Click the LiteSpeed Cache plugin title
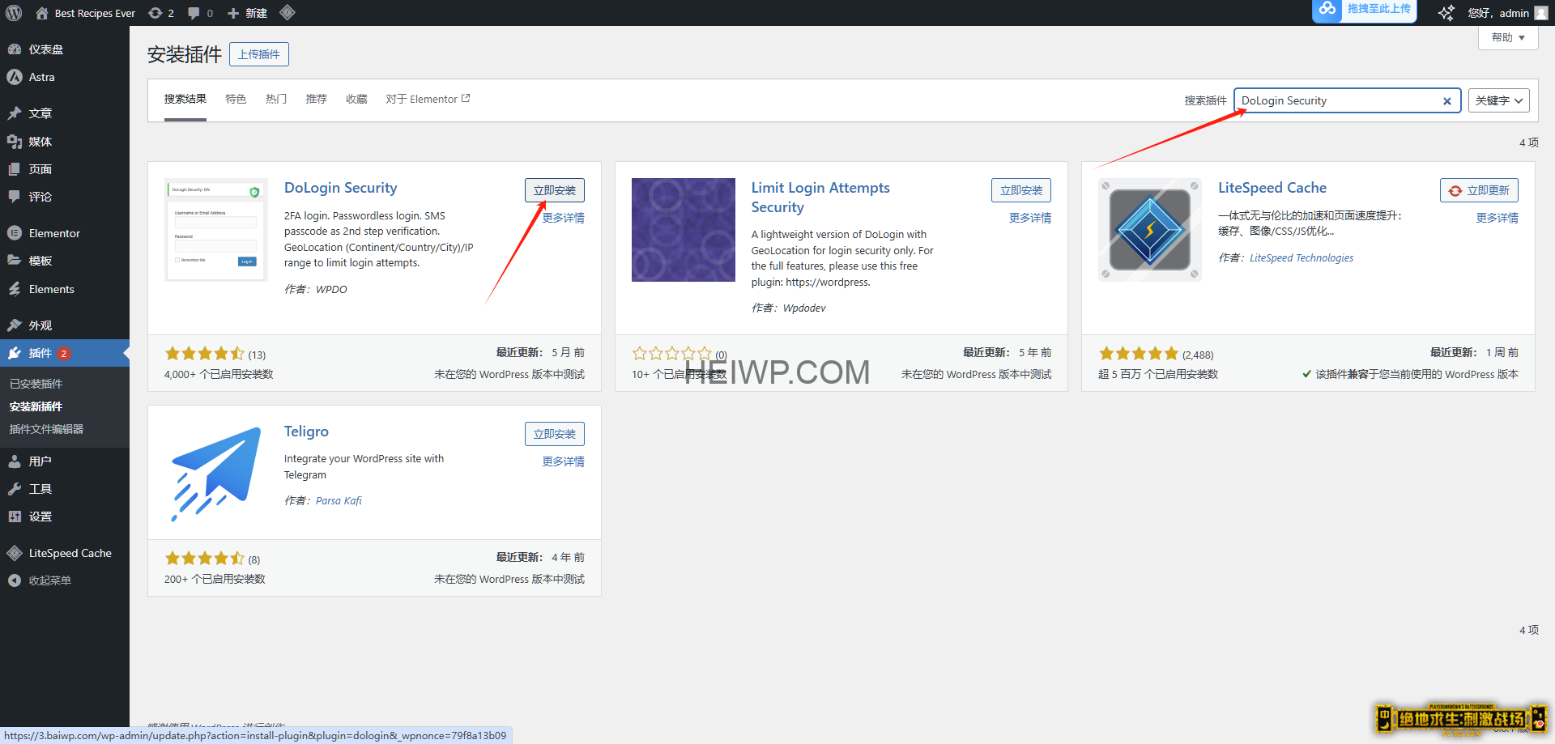 1272,188
